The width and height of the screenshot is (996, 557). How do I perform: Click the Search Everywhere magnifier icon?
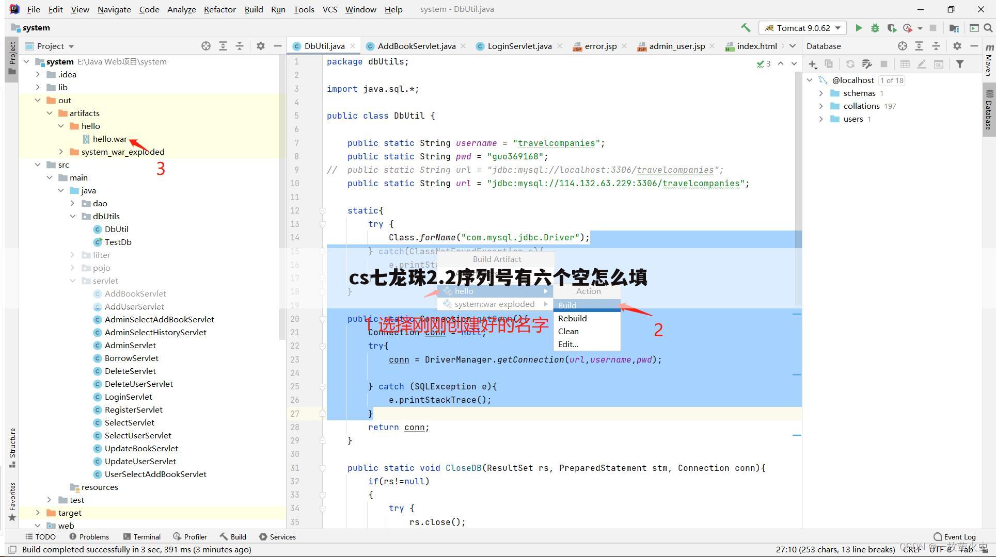pyautogui.click(x=988, y=28)
